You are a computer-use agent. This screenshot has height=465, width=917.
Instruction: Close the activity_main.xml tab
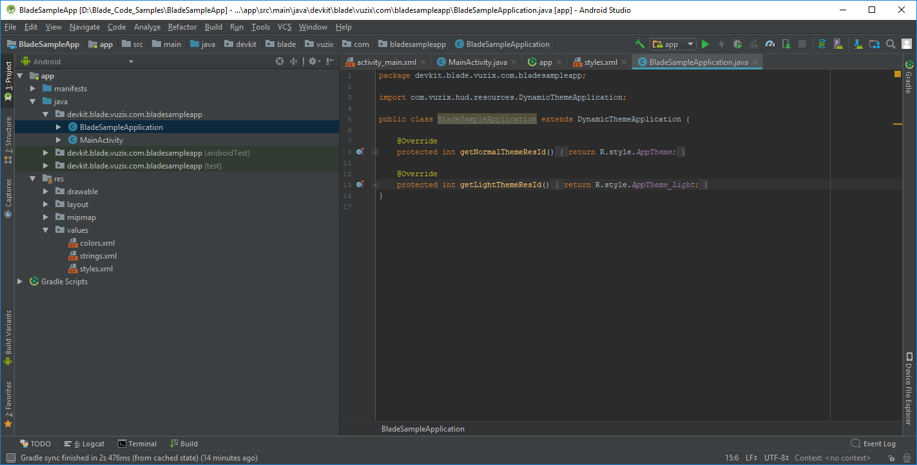pyautogui.click(x=423, y=62)
